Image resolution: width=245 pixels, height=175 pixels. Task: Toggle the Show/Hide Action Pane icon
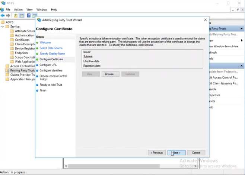coord(35,15)
